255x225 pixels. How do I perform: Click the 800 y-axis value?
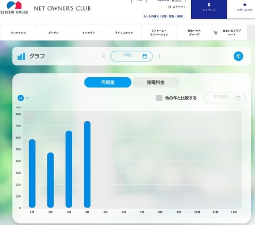point(18,114)
